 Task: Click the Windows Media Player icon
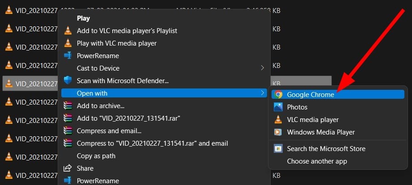pos(278,132)
